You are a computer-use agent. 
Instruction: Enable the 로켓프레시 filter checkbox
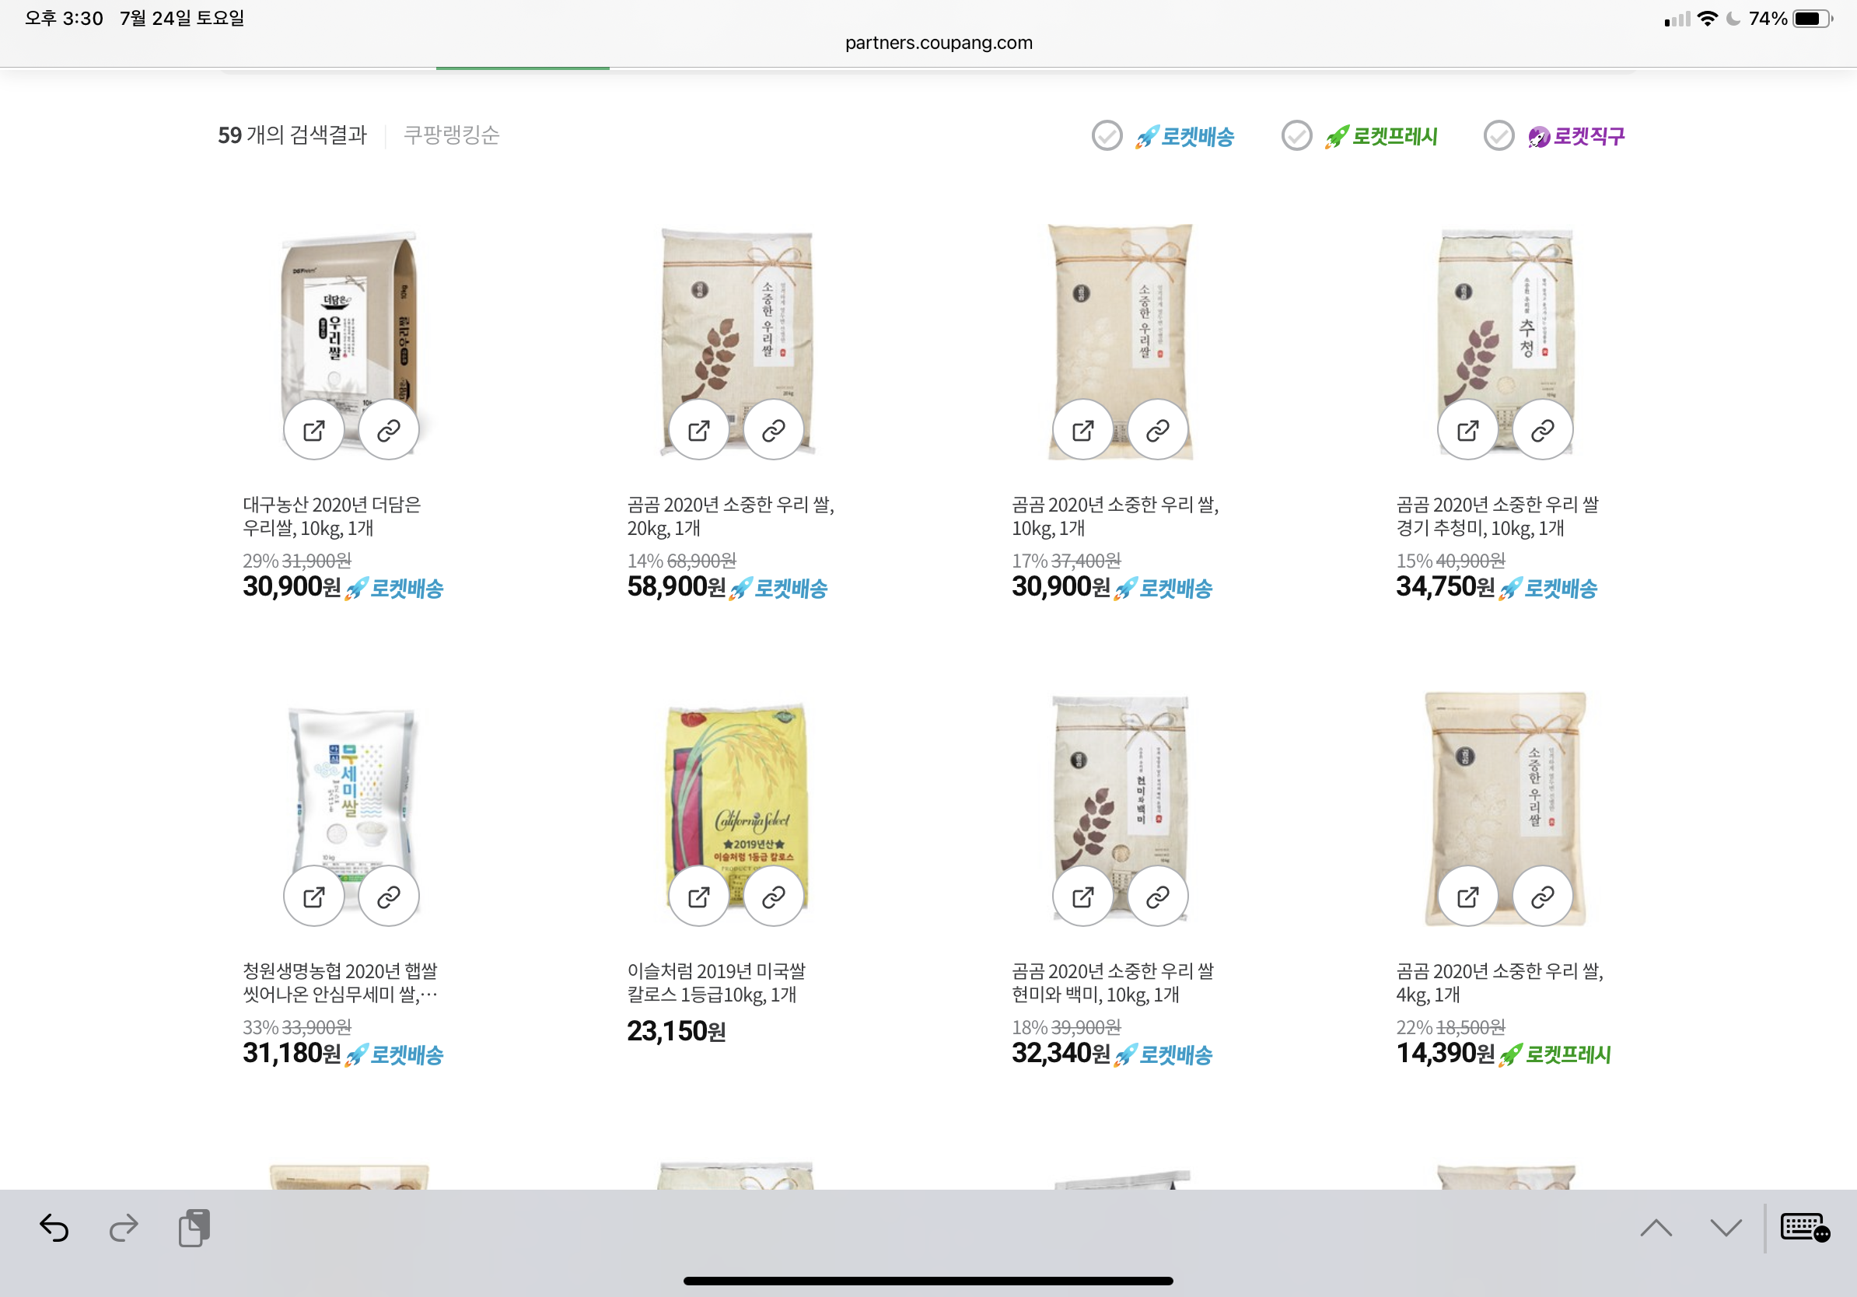coord(1296,136)
